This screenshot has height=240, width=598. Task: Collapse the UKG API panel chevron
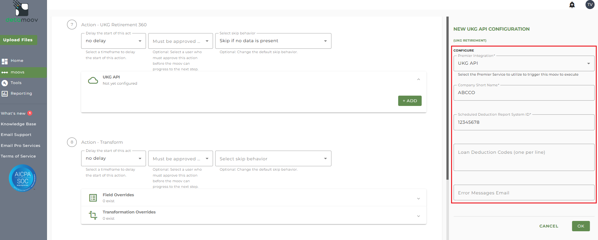click(419, 80)
